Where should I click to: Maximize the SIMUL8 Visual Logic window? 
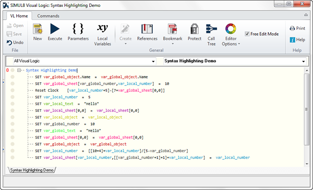tap(288, 4)
